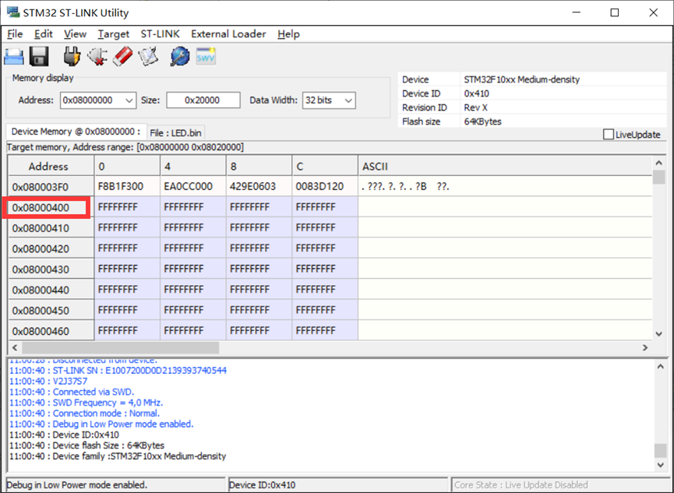Click the globe wrench update icon
The width and height of the screenshot is (674, 493).
click(x=180, y=56)
